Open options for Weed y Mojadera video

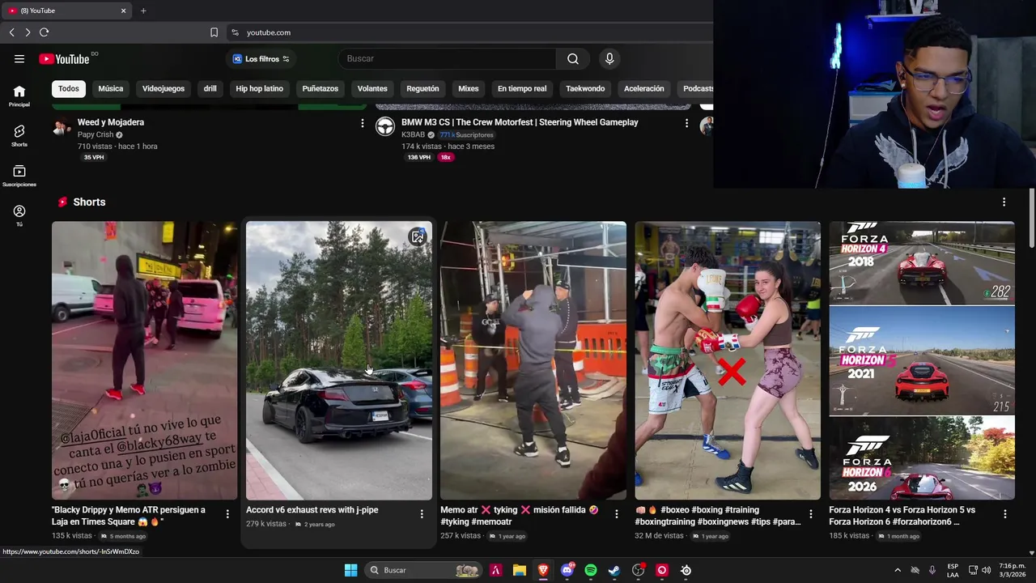(362, 123)
